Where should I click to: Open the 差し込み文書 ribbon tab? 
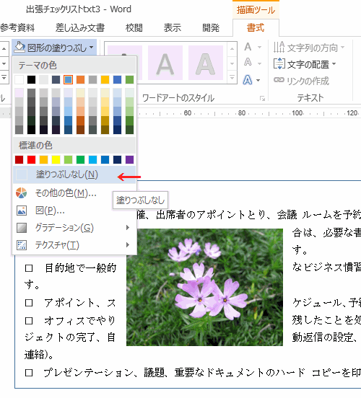click(x=80, y=27)
